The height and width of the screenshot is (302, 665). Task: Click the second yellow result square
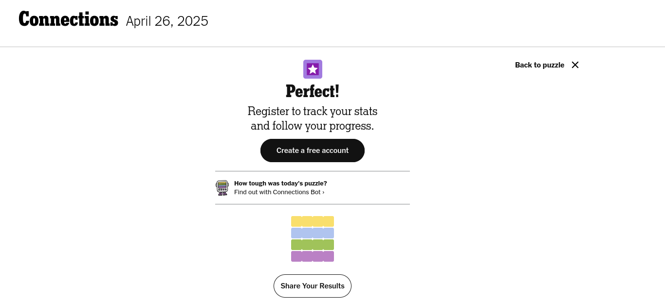(307, 221)
